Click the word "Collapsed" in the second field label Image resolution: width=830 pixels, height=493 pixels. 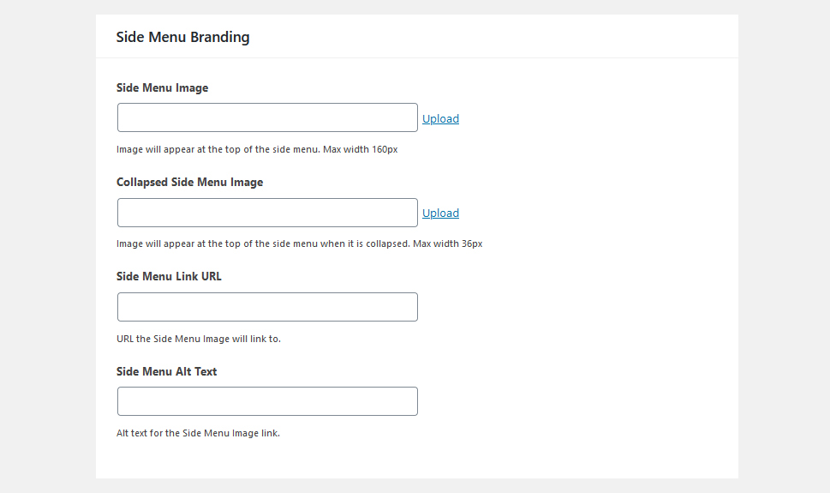(142, 183)
